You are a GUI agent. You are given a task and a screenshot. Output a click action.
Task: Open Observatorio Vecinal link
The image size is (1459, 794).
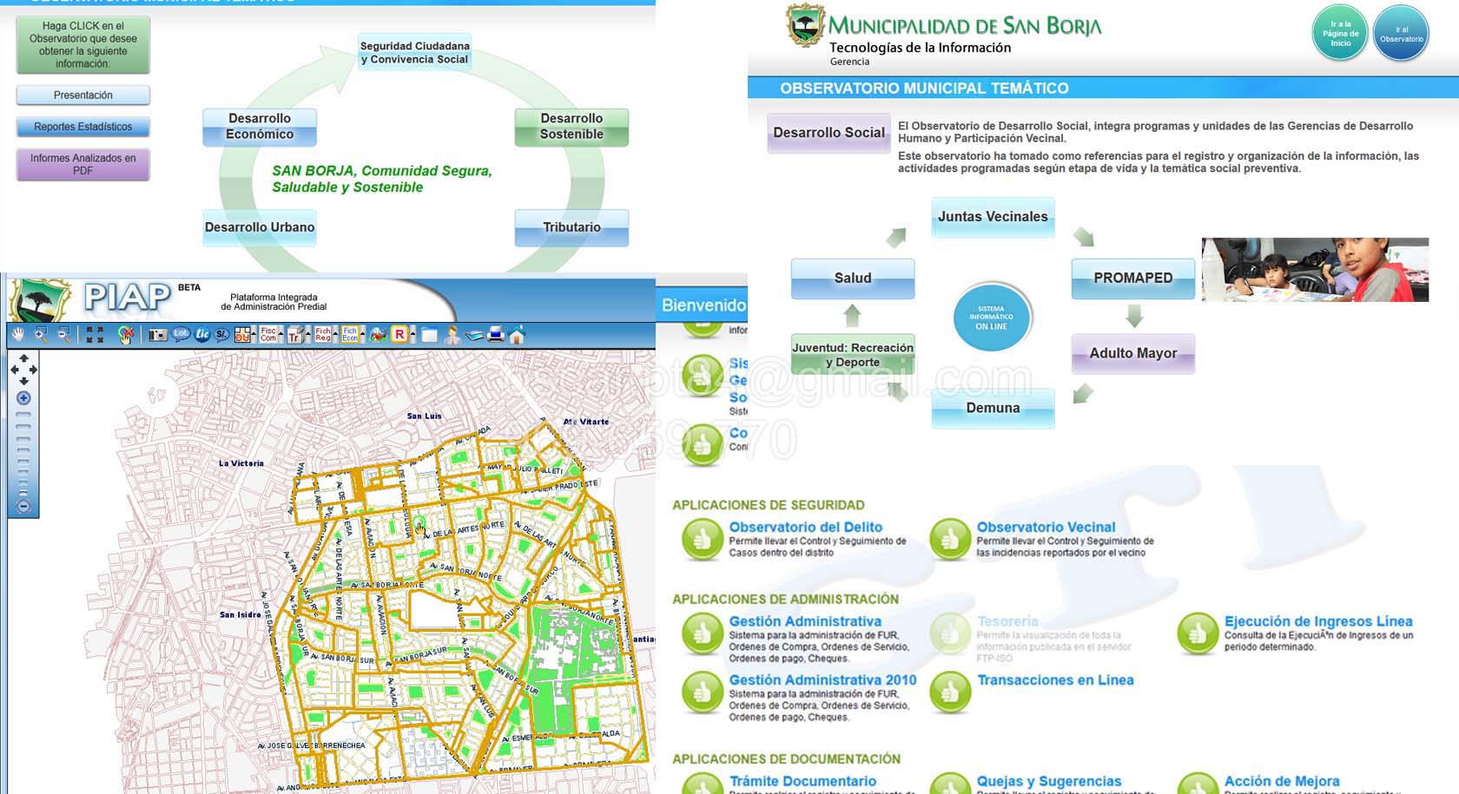tap(1046, 527)
